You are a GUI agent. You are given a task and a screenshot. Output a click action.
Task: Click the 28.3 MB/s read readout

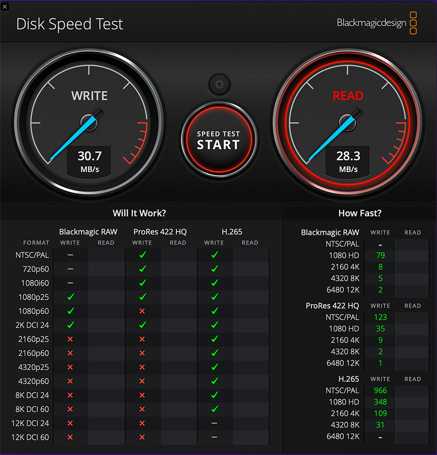tap(348, 161)
